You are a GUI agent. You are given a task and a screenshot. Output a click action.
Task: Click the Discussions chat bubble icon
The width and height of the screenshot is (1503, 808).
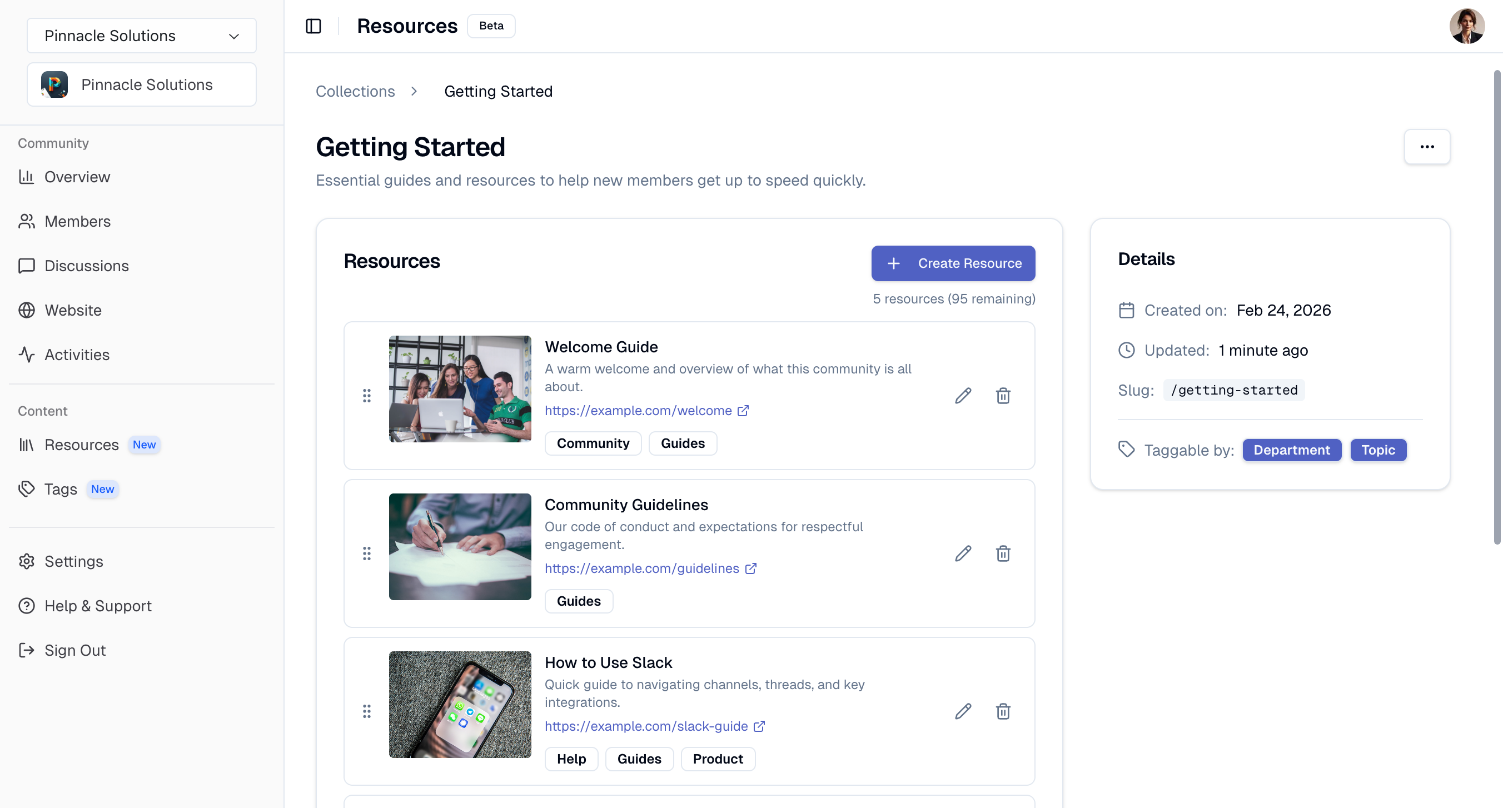point(27,266)
